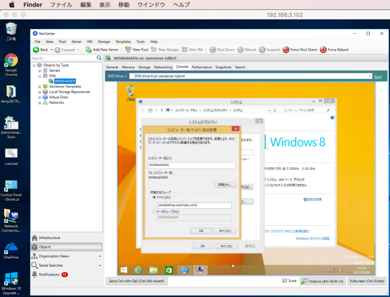The image size is (390, 297).
Task: Select Administrative Tools desktop icon
Action: coord(11,127)
